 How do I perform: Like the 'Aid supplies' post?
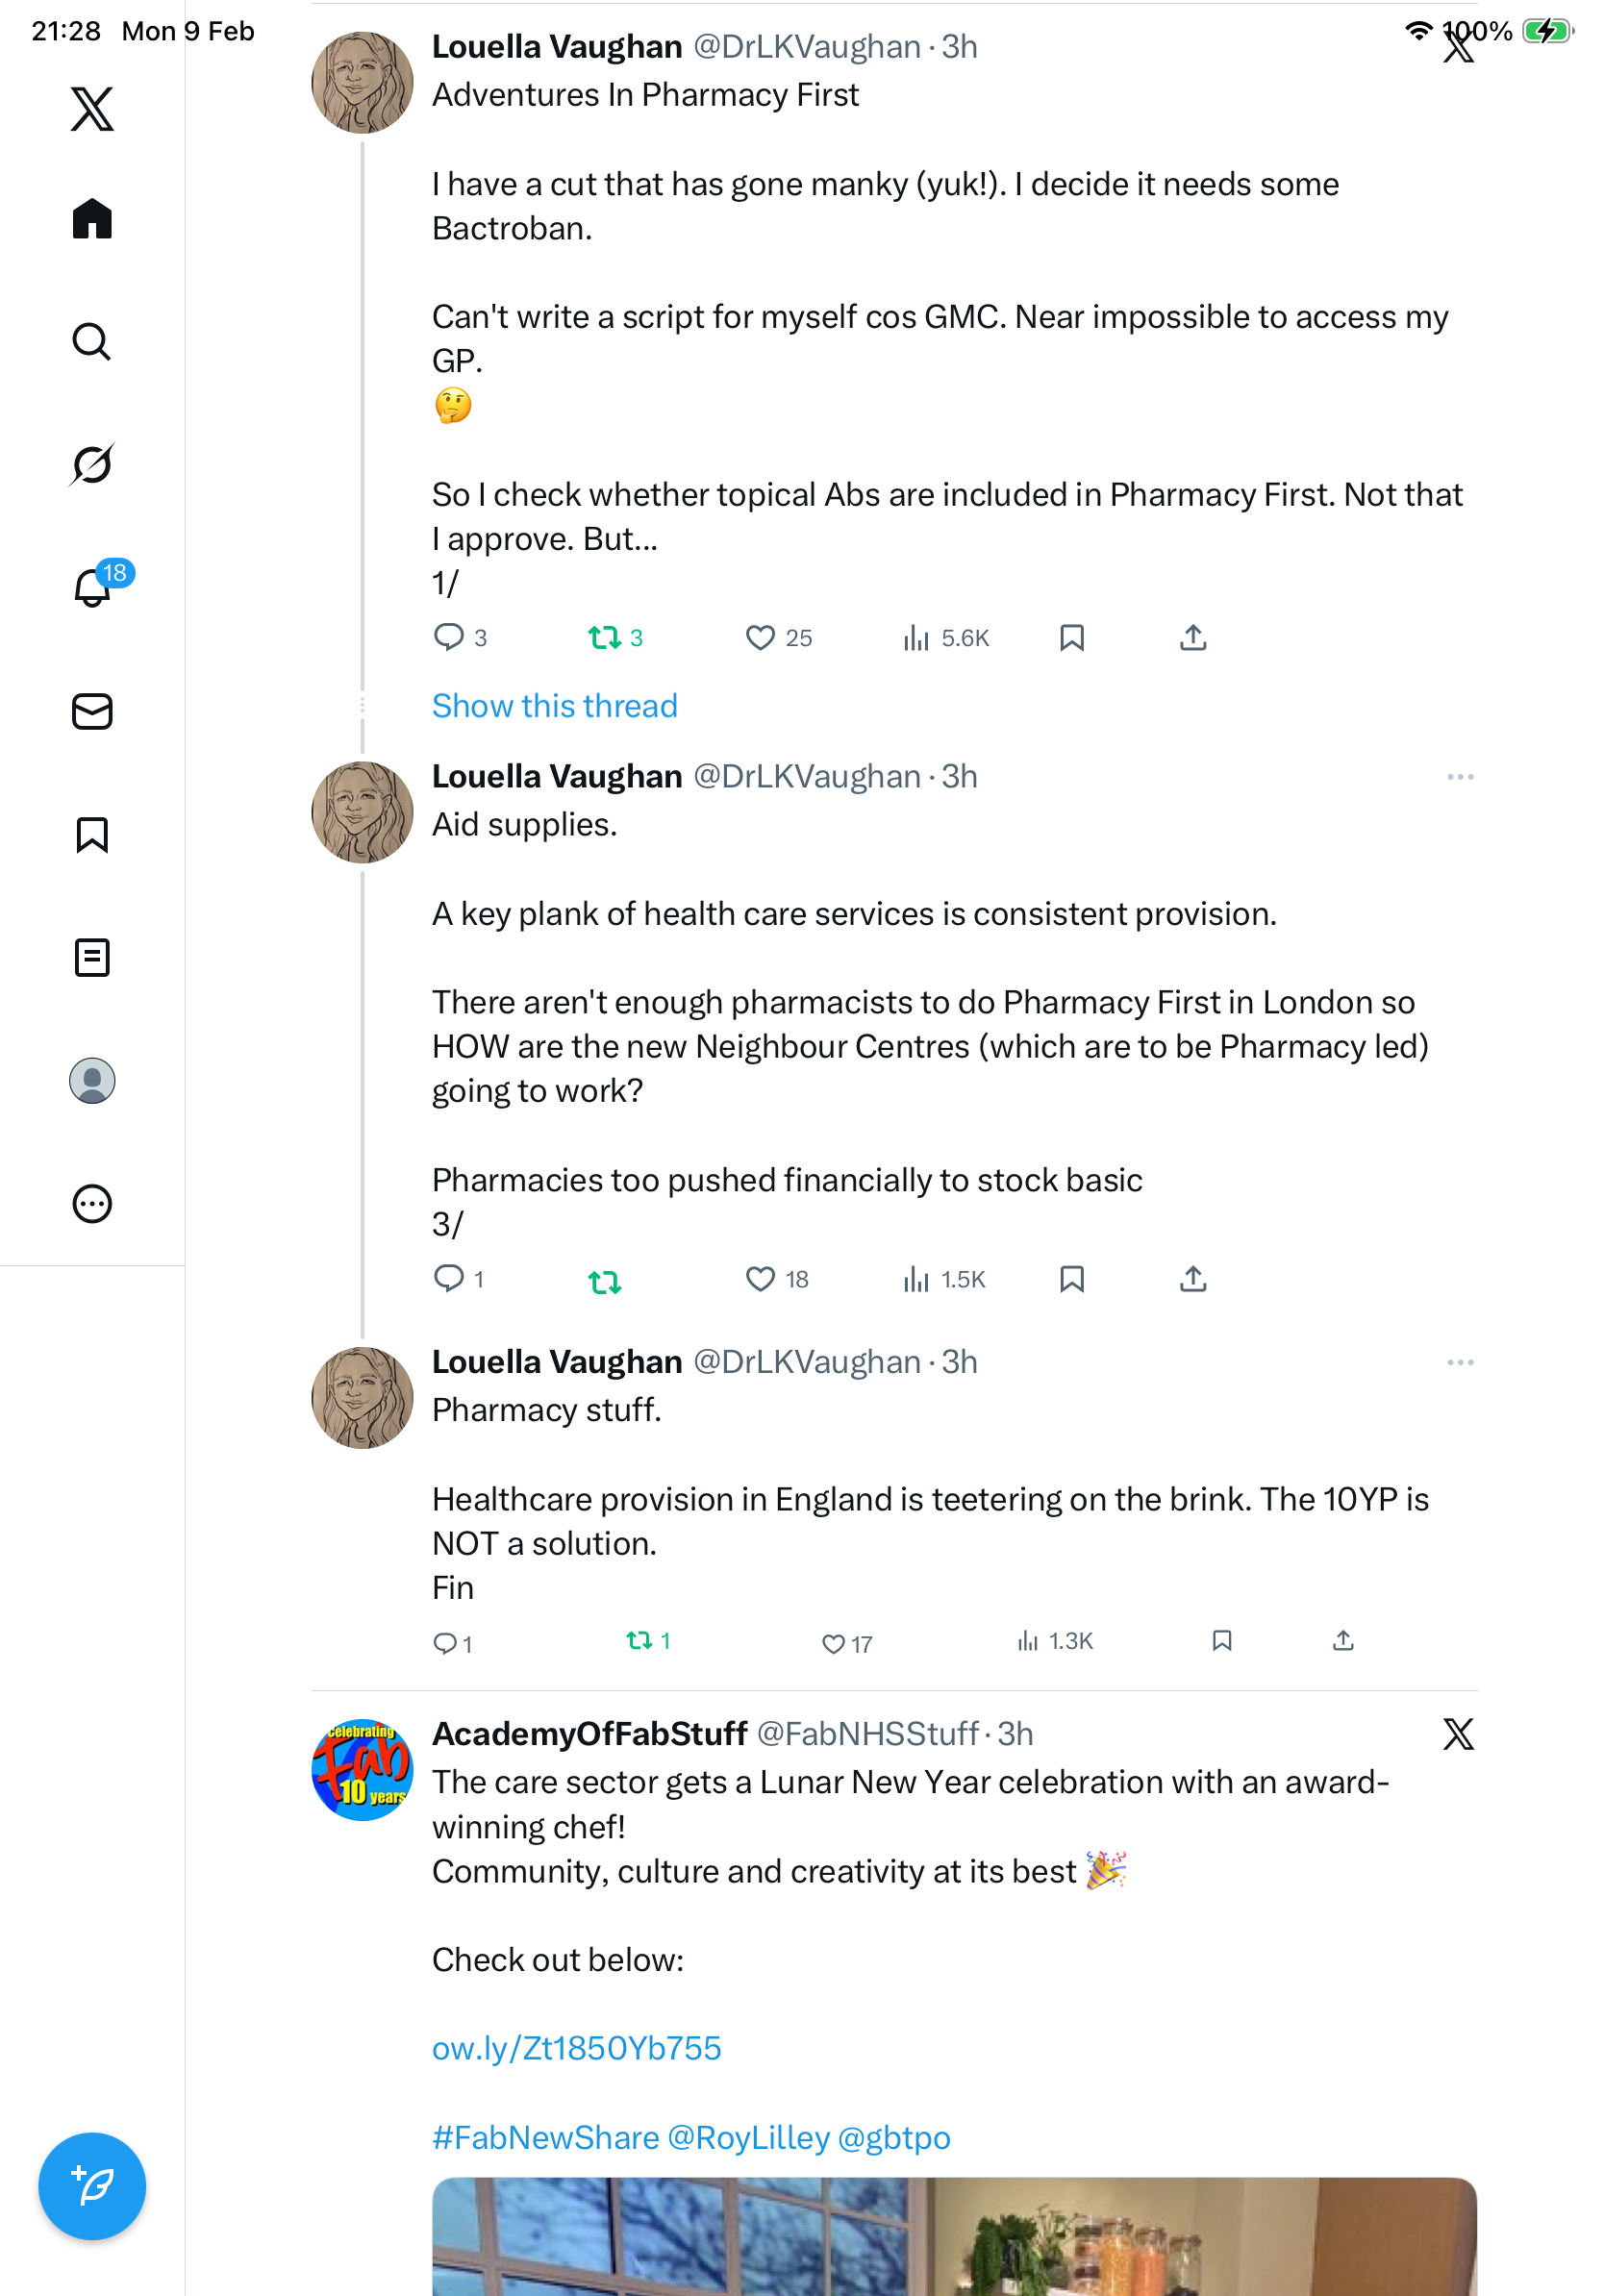[760, 1279]
